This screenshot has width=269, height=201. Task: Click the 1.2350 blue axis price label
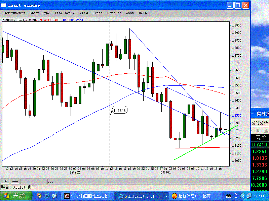(236, 116)
